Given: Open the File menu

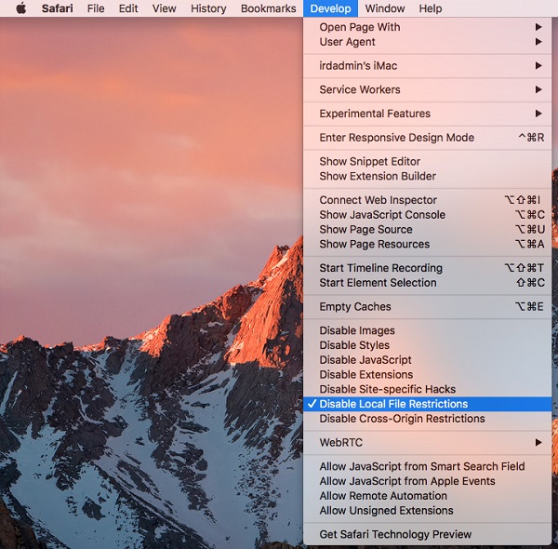Looking at the screenshot, I should coord(96,8).
